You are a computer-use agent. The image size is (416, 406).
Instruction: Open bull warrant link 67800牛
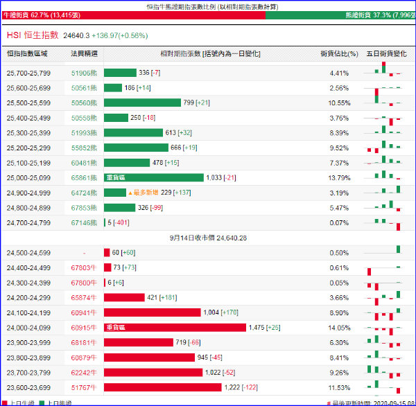coord(84,283)
